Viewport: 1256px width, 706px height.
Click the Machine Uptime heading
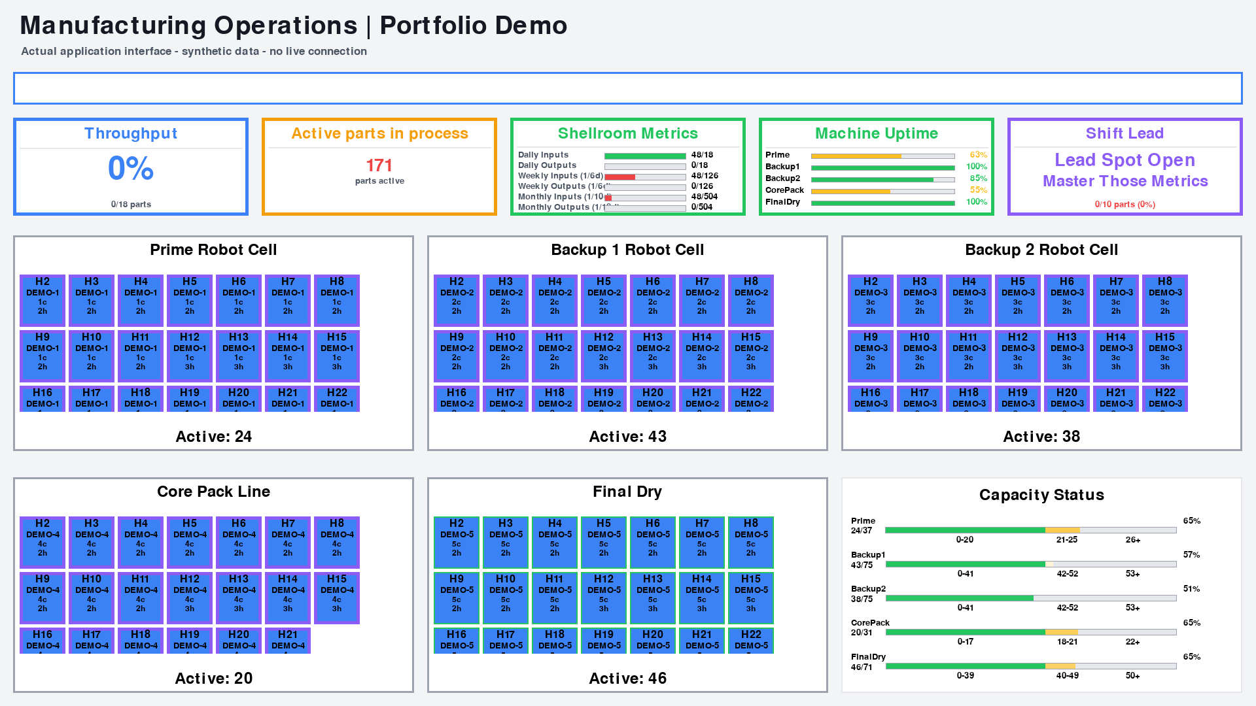coord(876,133)
